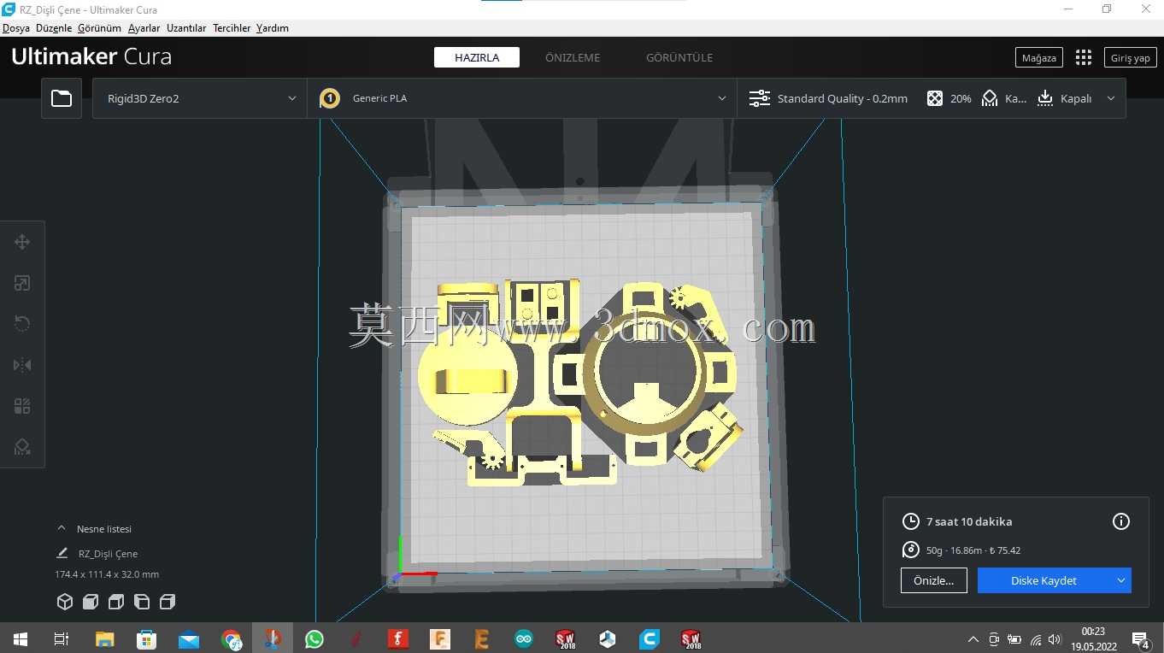Click the Giriş yap sign-in button

click(x=1130, y=57)
